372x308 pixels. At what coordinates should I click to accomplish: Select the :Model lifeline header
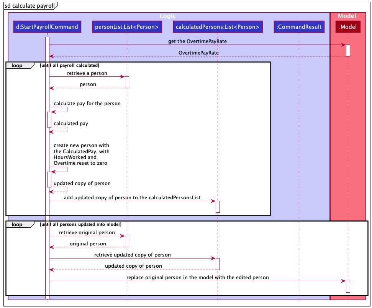click(x=347, y=26)
